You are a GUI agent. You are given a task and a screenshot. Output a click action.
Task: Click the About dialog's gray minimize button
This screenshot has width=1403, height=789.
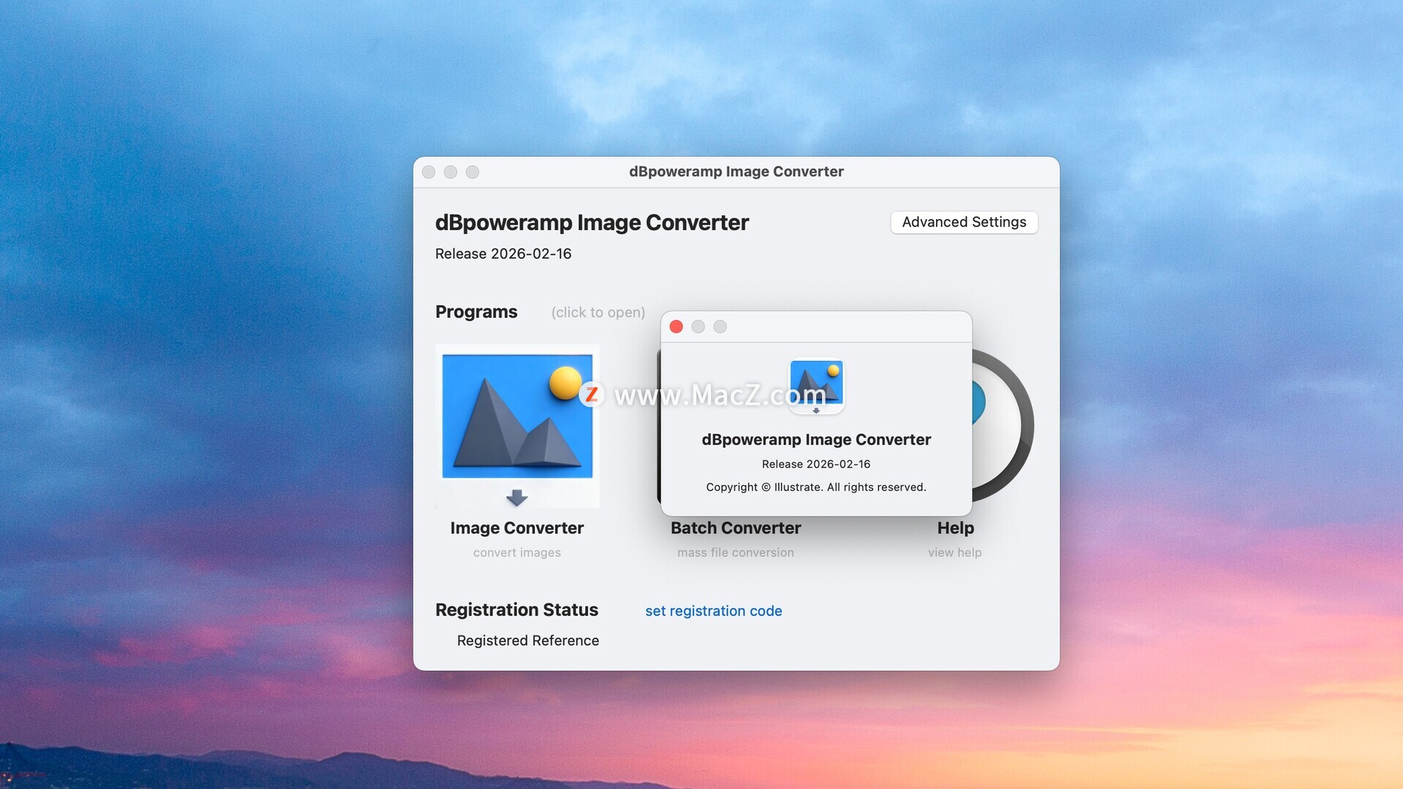(x=698, y=327)
